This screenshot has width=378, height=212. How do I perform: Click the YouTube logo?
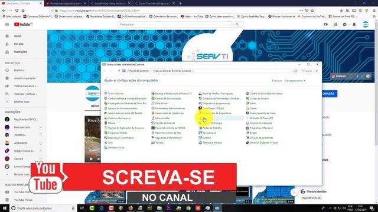click(23, 24)
